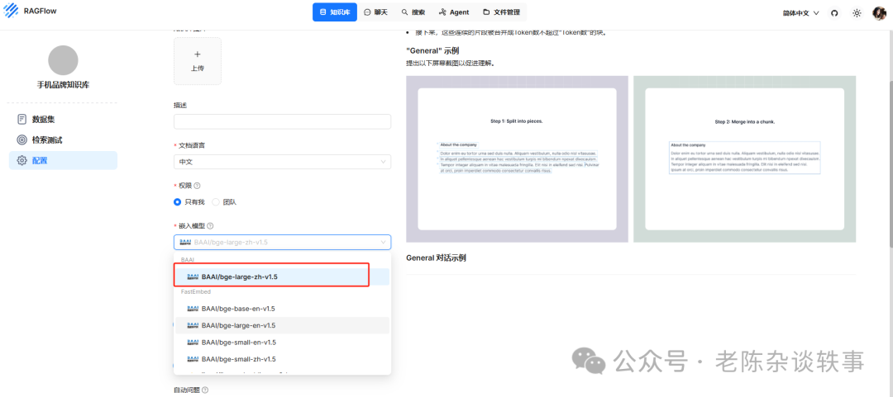Open the Step 2 Merge into a chunk image
Screen dimensions: 893x397
[745, 158]
